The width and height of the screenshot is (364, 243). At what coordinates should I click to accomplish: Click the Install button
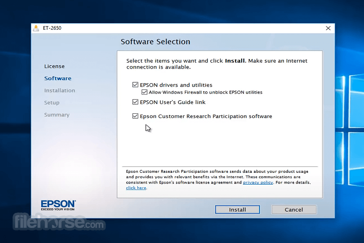point(238,210)
